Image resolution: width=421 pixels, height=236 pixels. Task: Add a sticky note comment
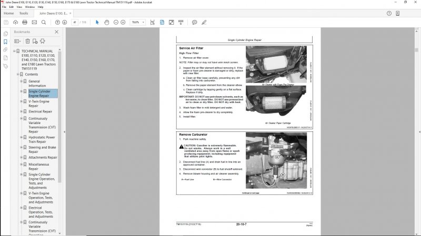tap(194, 22)
